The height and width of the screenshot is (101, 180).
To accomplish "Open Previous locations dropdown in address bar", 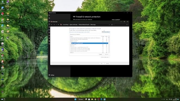I will pyautogui.click(x=109, y=25).
